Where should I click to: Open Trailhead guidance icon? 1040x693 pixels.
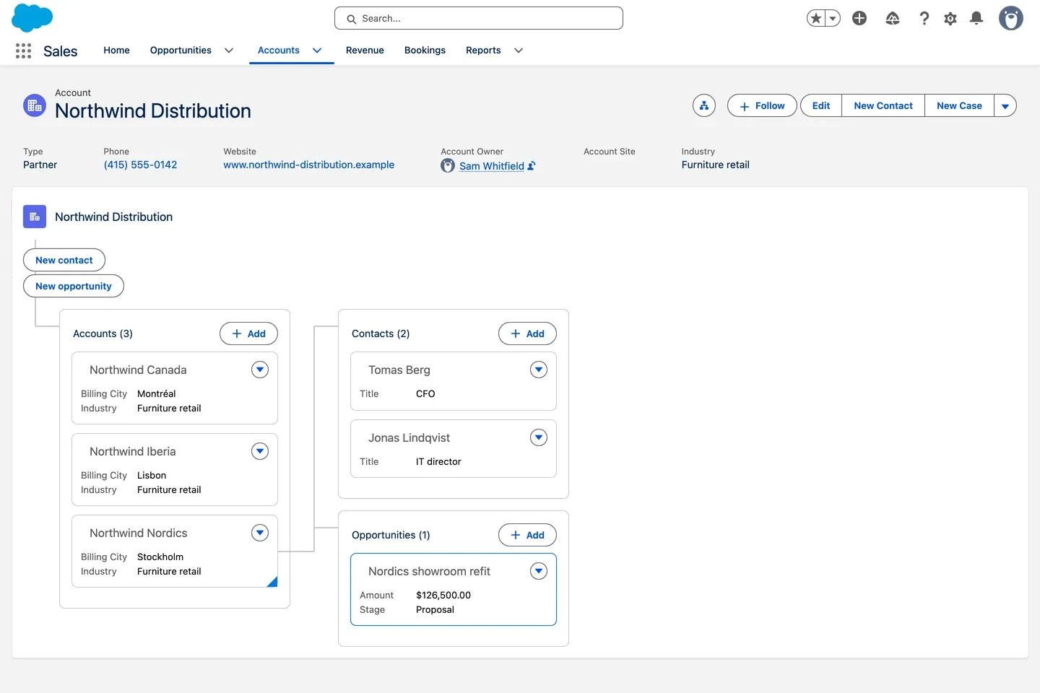(893, 18)
